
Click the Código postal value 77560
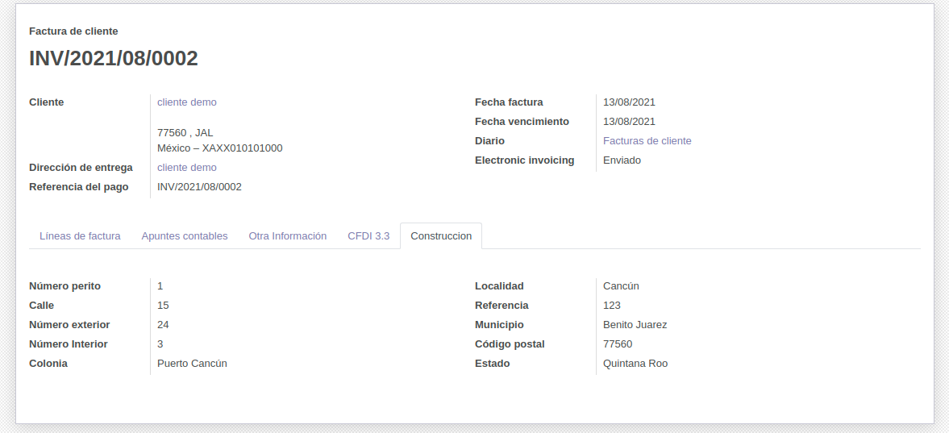(618, 344)
